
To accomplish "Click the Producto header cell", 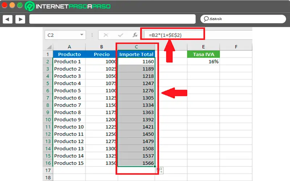I will point(69,54).
